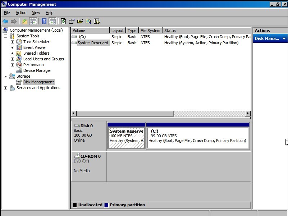This screenshot has width=288, height=216.
Task: Sort by the File System column header
Action: pos(150,31)
